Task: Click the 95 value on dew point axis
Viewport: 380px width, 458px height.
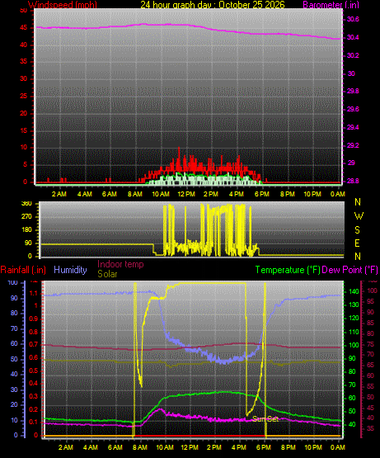Action: (x=370, y=301)
